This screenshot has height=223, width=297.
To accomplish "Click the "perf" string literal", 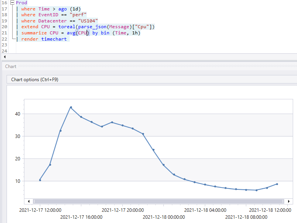I will [x=78, y=15].
